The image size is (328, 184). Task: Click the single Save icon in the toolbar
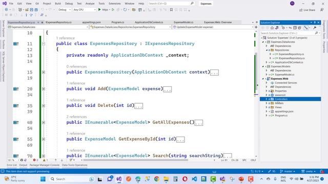click(x=31, y=10)
